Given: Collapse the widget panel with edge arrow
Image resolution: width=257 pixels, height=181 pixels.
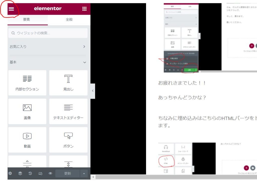Looking at the screenshot, I should 93,91.
